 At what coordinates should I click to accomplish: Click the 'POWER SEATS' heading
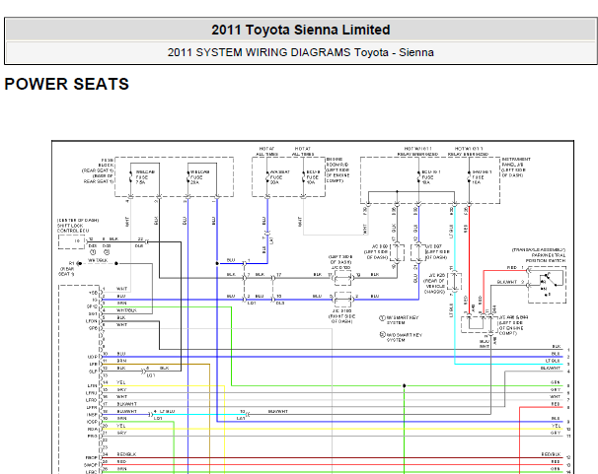[67, 84]
